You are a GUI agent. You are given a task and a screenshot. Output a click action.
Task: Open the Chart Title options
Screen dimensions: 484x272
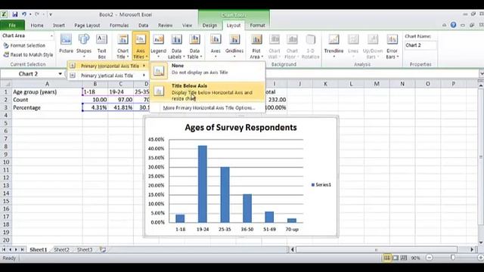click(123, 46)
